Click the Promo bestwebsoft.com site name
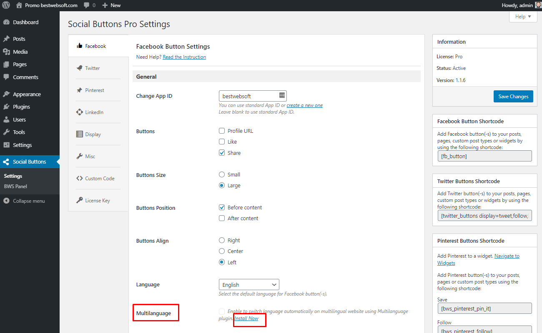 click(x=51, y=5)
